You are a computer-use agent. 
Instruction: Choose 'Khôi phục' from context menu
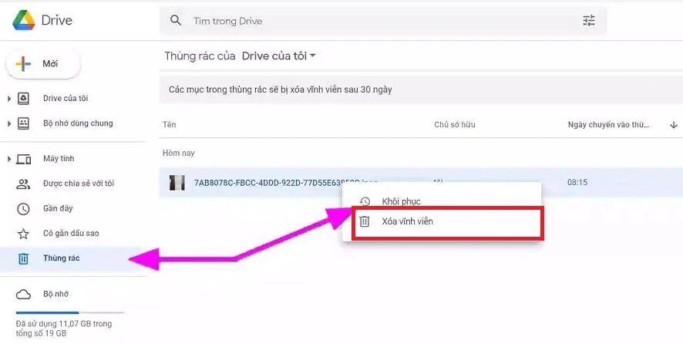pyautogui.click(x=401, y=201)
